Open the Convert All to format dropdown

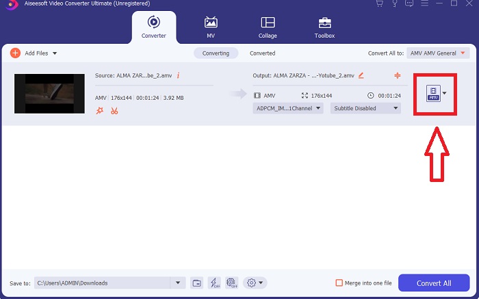[438, 53]
